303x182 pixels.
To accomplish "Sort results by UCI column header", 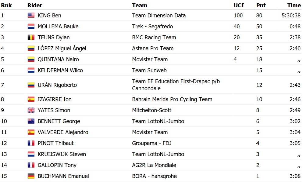I will 238,5.
